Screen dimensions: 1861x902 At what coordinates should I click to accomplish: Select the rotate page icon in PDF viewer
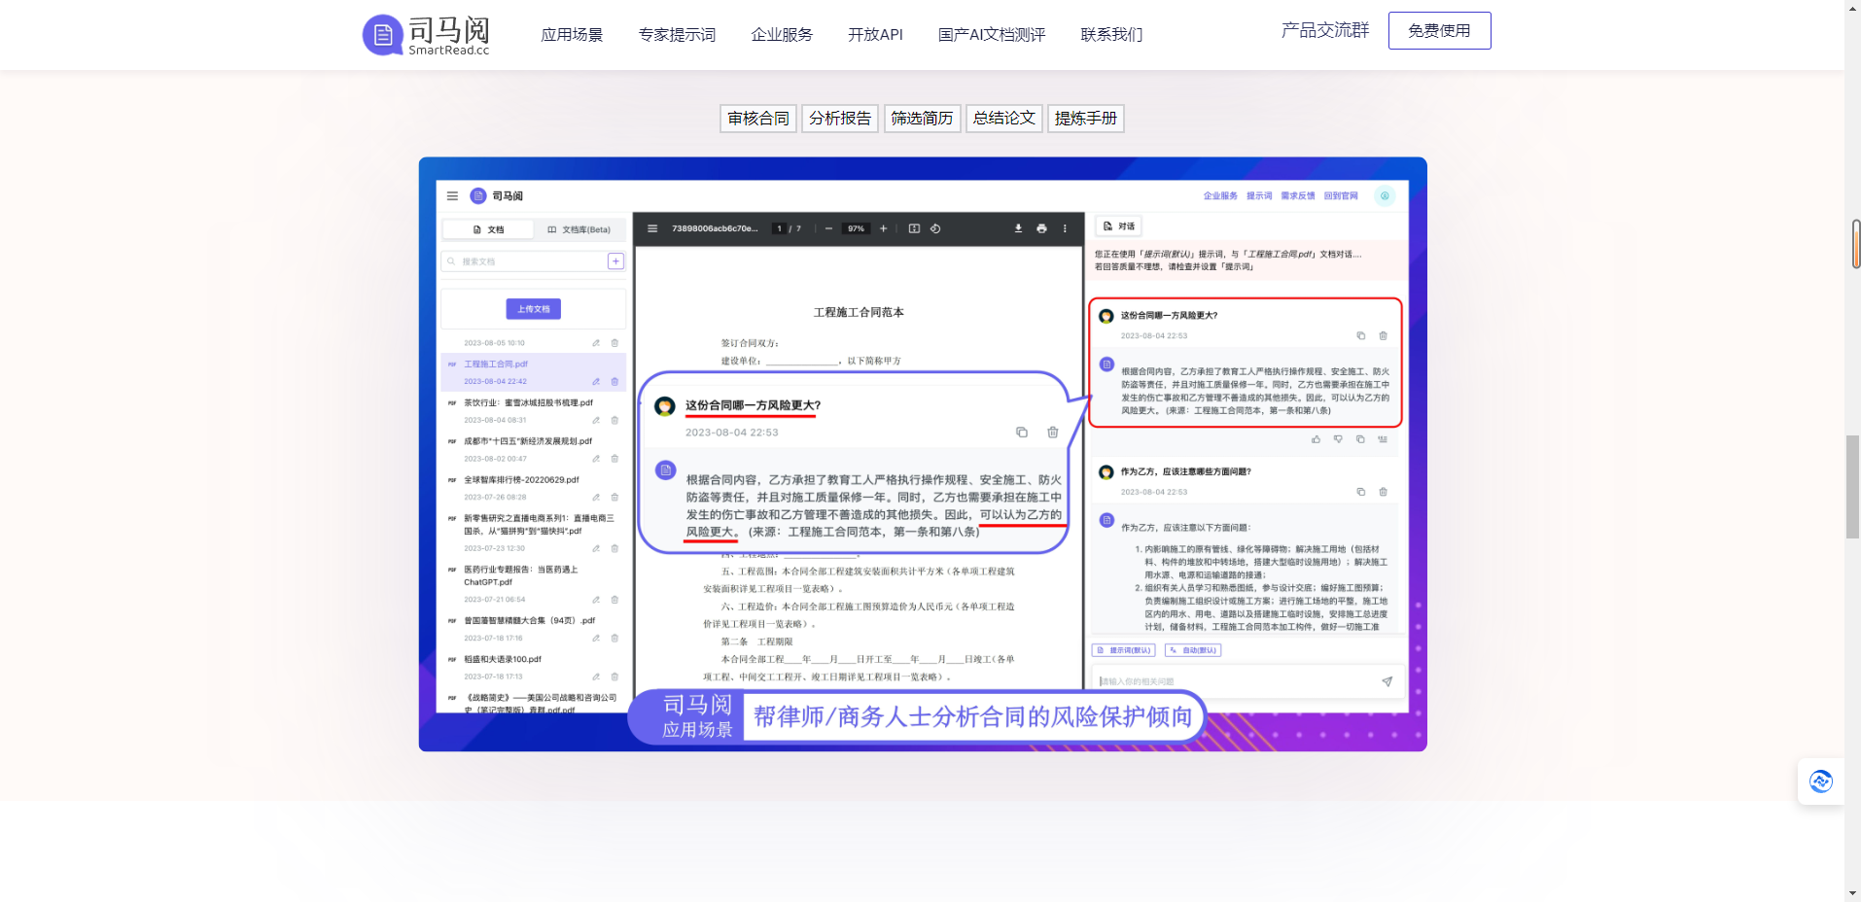tap(936, 228)
